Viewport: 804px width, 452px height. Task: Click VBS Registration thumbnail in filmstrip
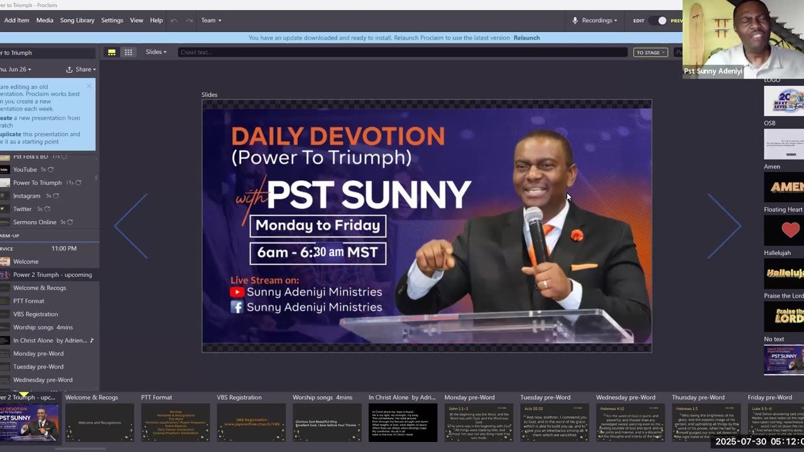(251, 422)
